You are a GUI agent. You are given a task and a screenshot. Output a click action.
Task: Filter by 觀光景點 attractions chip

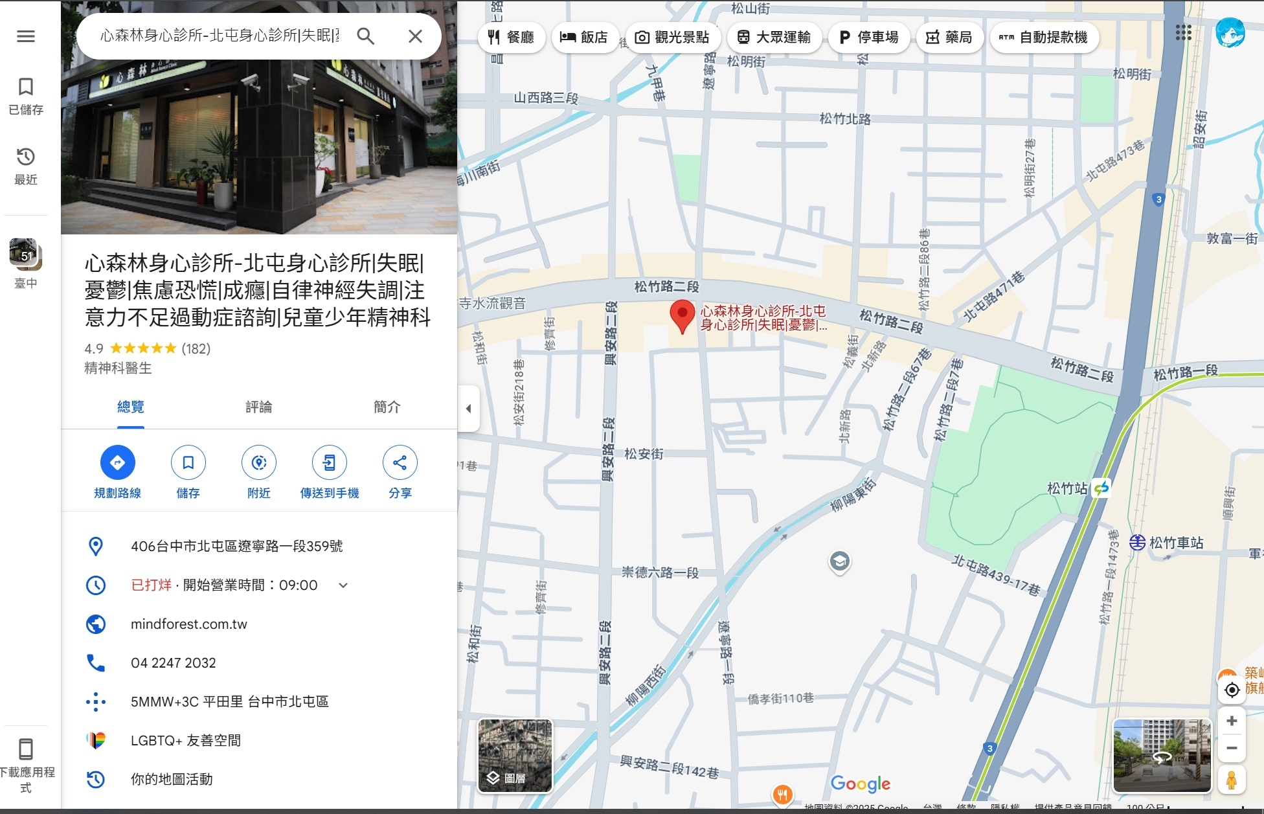point(672,38)
